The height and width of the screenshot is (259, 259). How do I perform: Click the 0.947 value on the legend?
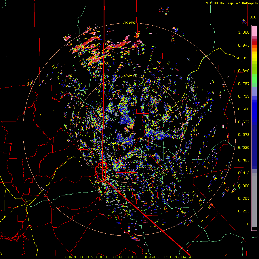click(244, 45)
